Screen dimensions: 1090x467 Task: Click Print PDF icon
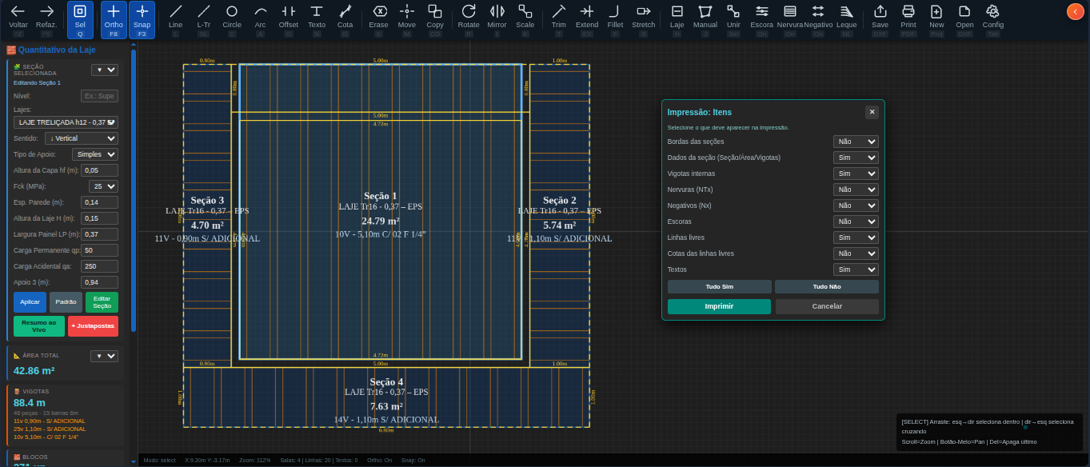point(908,20)
